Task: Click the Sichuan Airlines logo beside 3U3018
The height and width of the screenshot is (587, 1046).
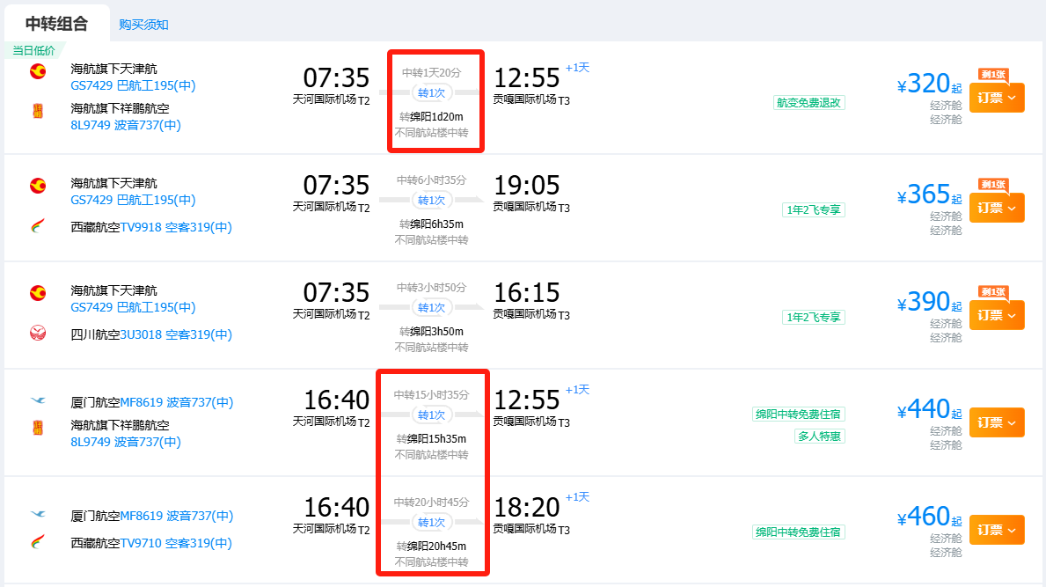Action: (x=38, y=333)
